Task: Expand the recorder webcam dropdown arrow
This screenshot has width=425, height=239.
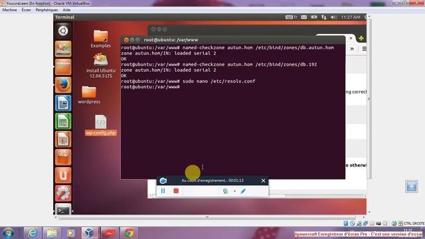Action: click(x=234, y=191)
